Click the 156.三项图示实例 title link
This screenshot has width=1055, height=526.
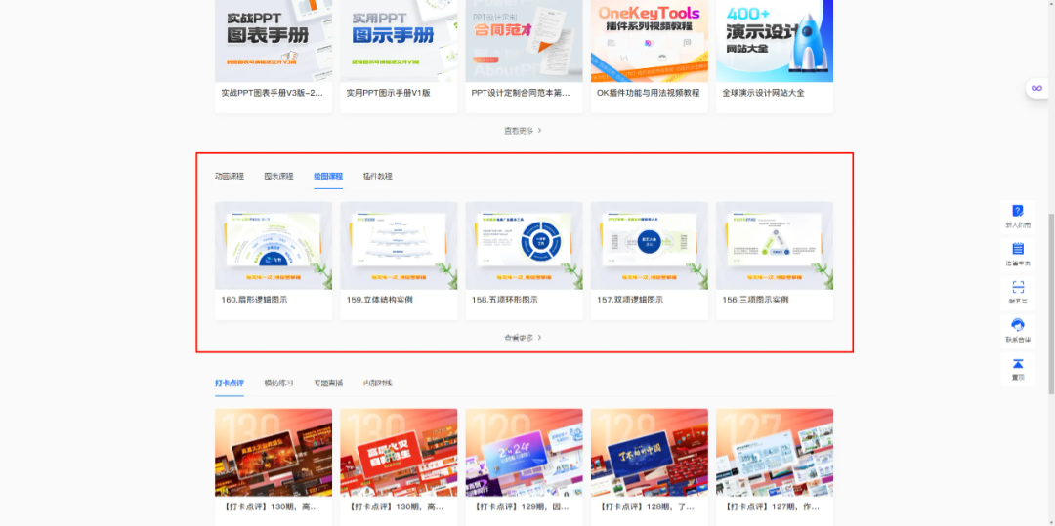(755, 300)
